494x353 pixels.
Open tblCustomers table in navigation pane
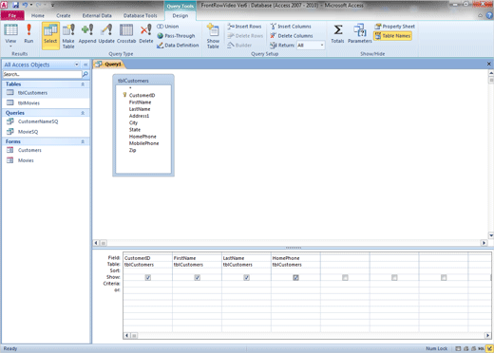(46, 93)
